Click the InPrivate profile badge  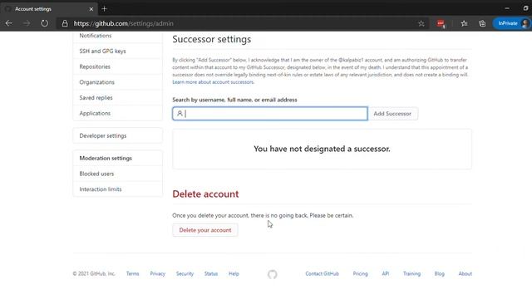(x=512, y=23)
